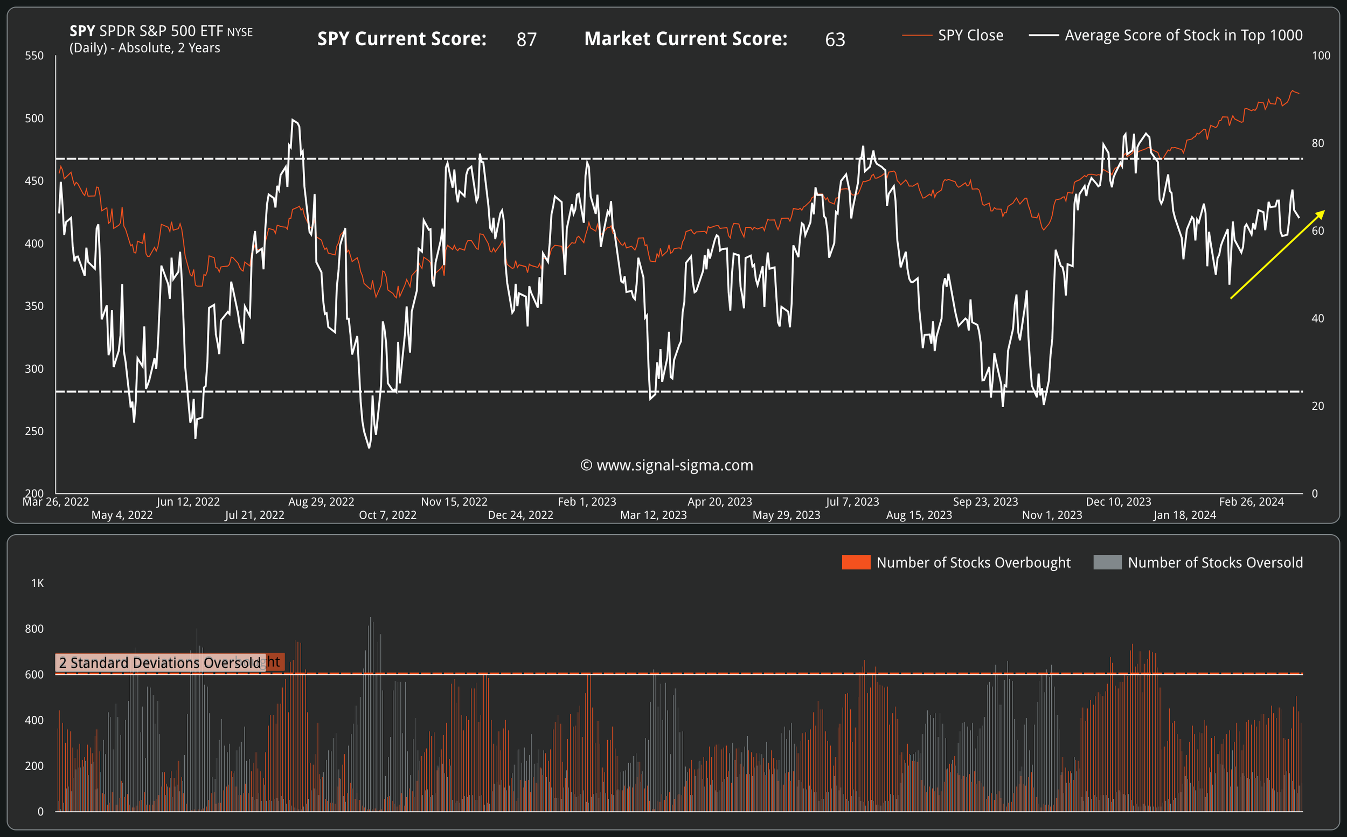Image resolution: width=1347 pixels, height=837 pixels.
Task: Click the SPY Close legend entry
Action: pyautogui.click(x=952, y=36)
